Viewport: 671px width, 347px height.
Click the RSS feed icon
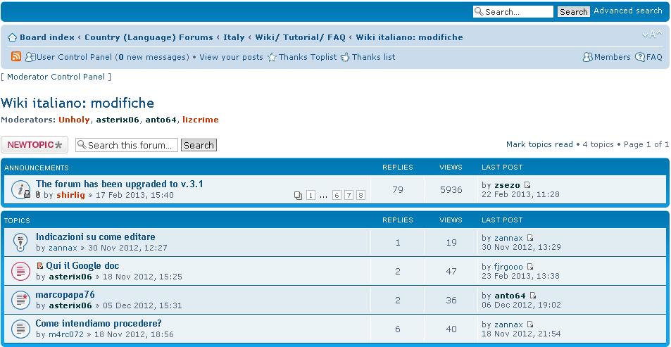pos(15,57)
